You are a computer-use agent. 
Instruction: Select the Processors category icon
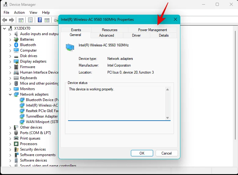16,144
